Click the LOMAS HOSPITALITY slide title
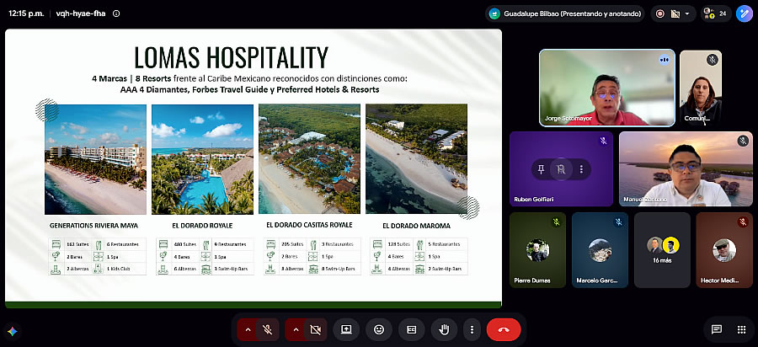758x347 pixels. [231, 57]
